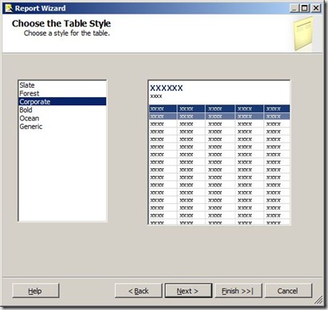This screenshot has width=328, height=310.
Task: Minimize the Report Wizard window
Action: (x=294, y=8)
